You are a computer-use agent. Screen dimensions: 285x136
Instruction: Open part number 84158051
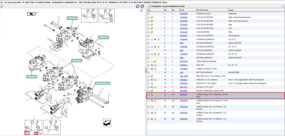[184, 36]
